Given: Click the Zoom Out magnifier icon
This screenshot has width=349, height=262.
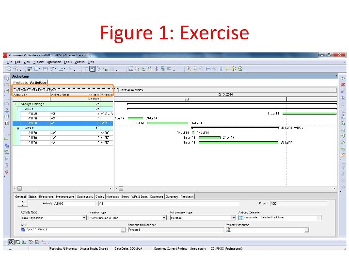Looking at the screenshot, I should tap(195, 69).
